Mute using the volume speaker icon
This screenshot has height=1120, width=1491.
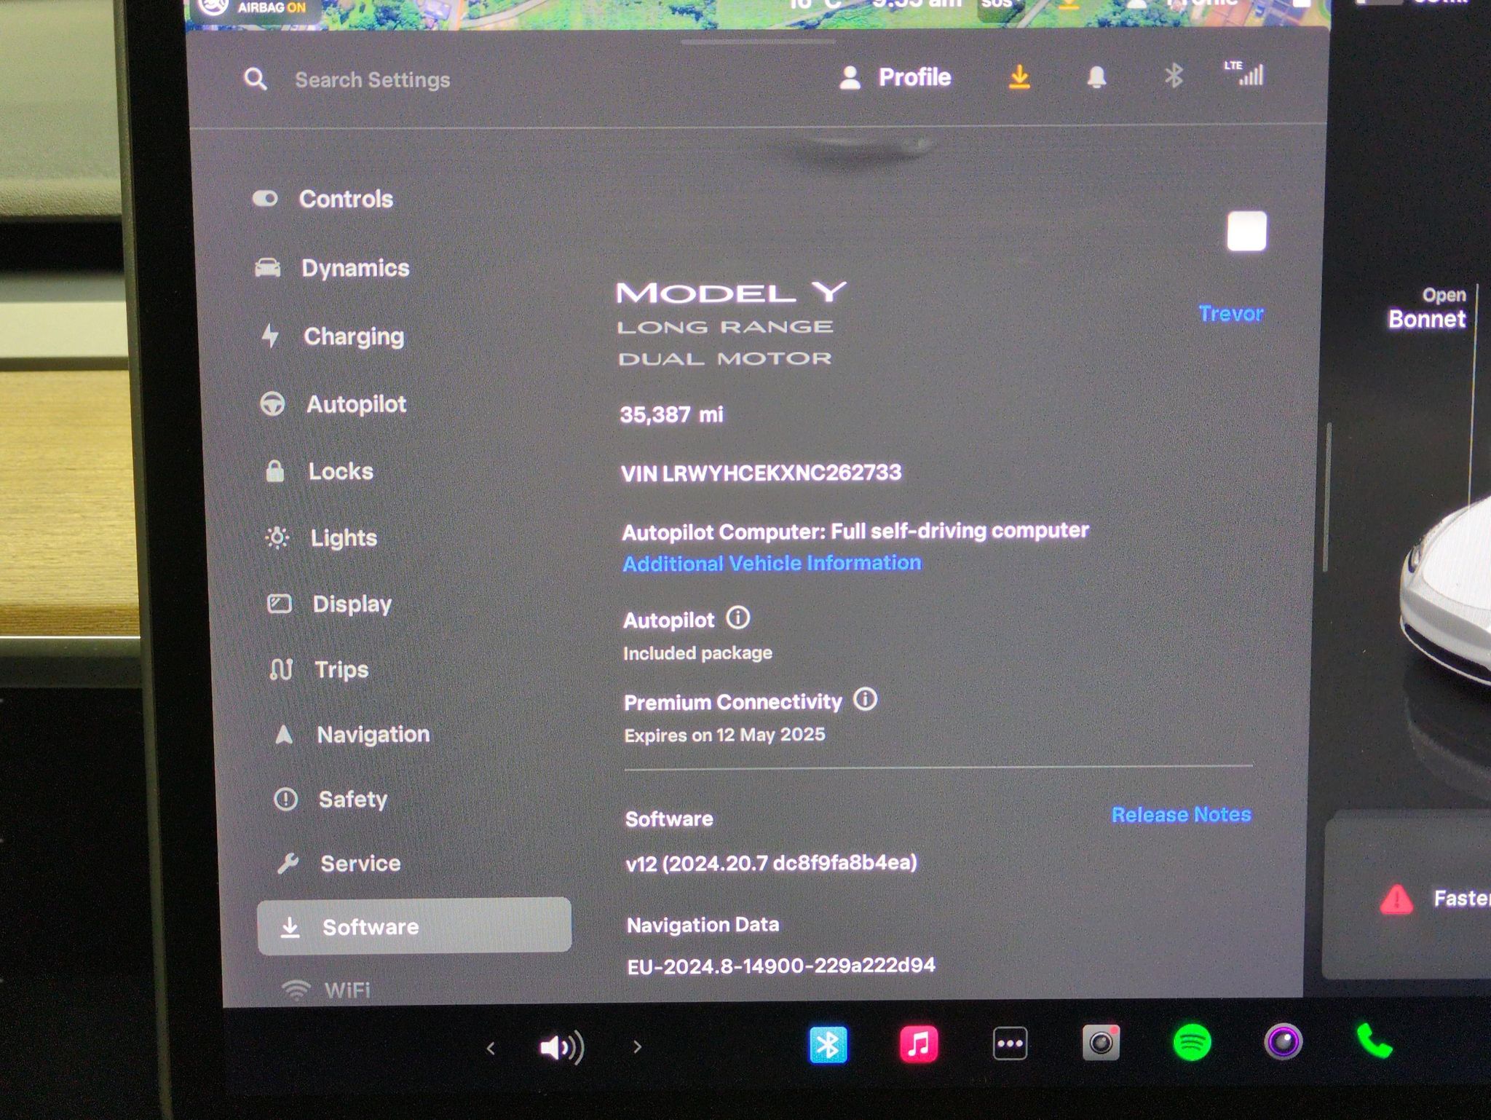(561, 1047)
